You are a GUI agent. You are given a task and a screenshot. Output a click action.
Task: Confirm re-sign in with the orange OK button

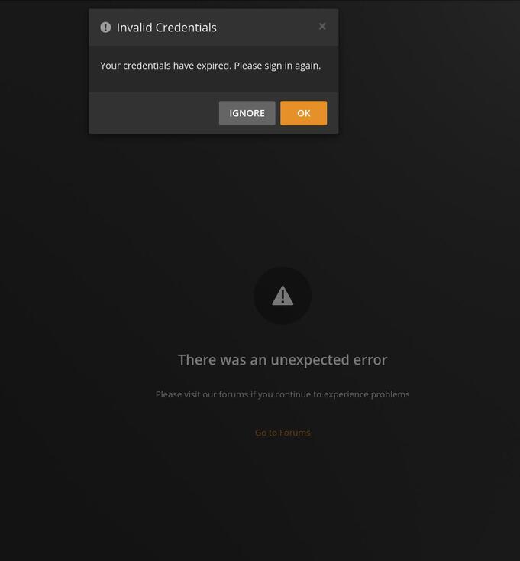pos(303,113)
